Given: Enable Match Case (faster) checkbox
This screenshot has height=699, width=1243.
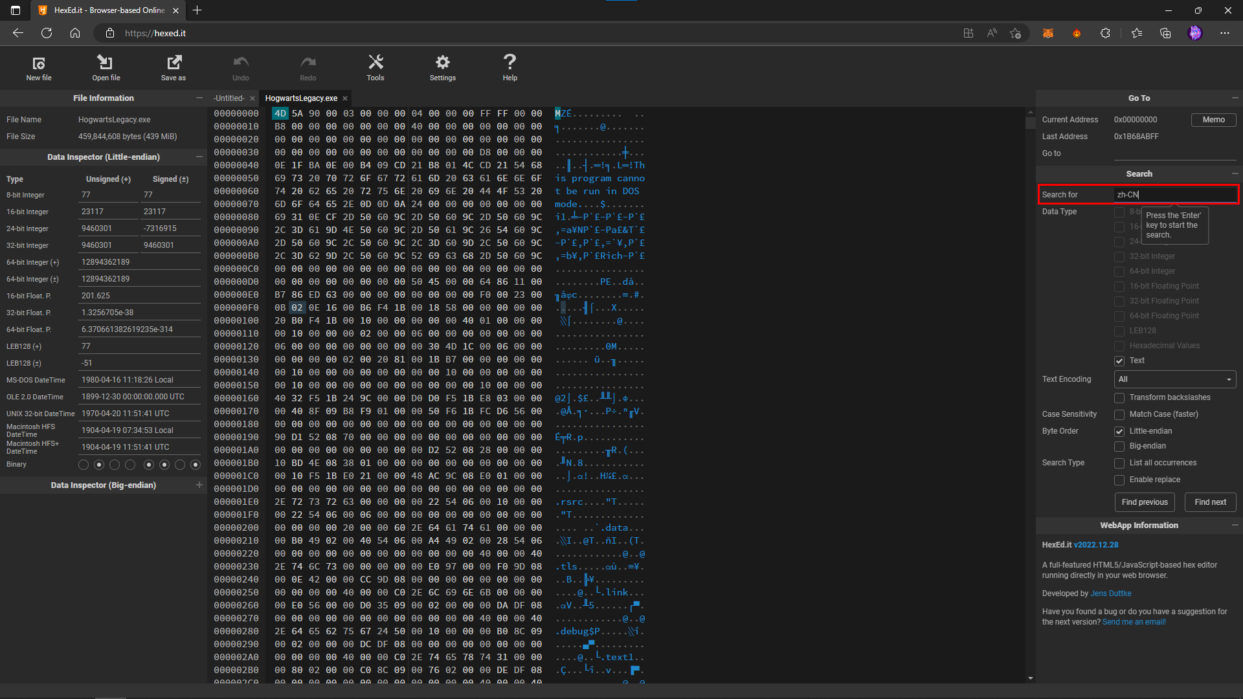Looking at the screenshot, I should click(x=1119, y=414).
